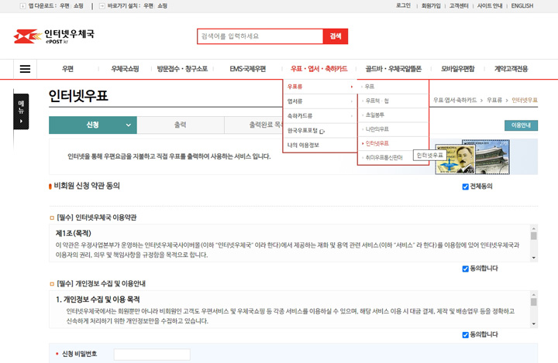Expand the 엽서류 submenu arrow
558x363 pixels.
(352, 101)
